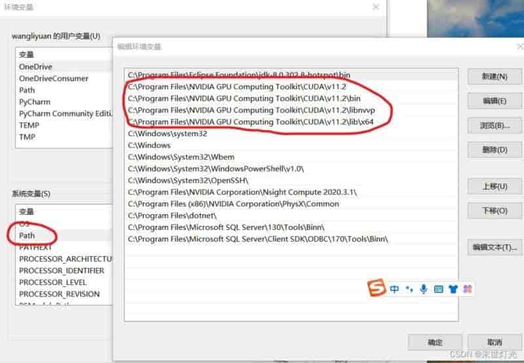Click the 浏览(B)... browse button
This screenshot has height=363, width=524.
click(494, 125)
